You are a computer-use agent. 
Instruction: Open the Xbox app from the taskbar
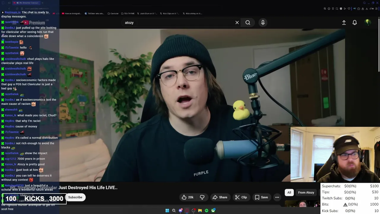213,210
